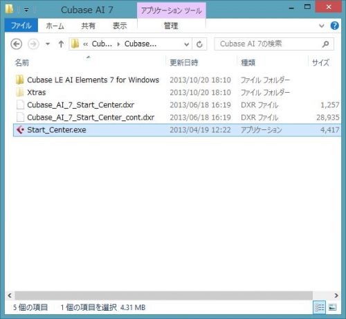Image resolution: width=346 pixels, height=319 pixels.
Task: Click the Xtras folder name
Action: [x=37, y=92]
